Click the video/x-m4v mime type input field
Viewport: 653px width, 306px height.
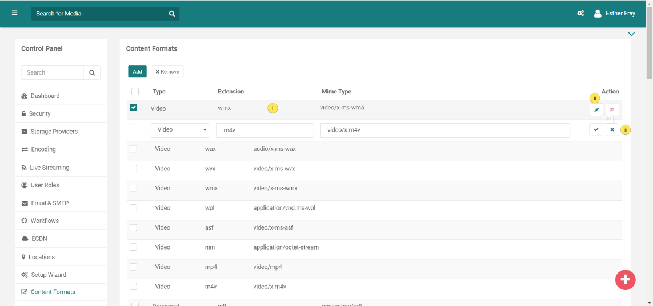click(x=444, y=130)
